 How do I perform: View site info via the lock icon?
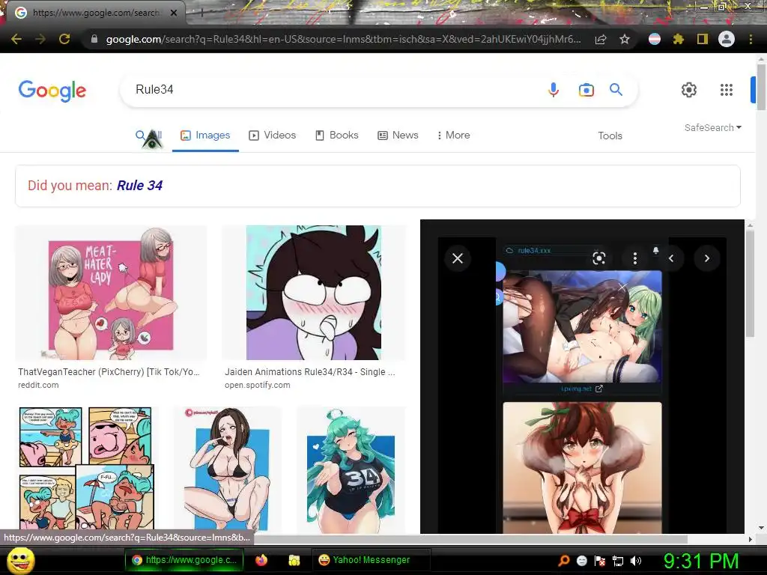(94, 39)
